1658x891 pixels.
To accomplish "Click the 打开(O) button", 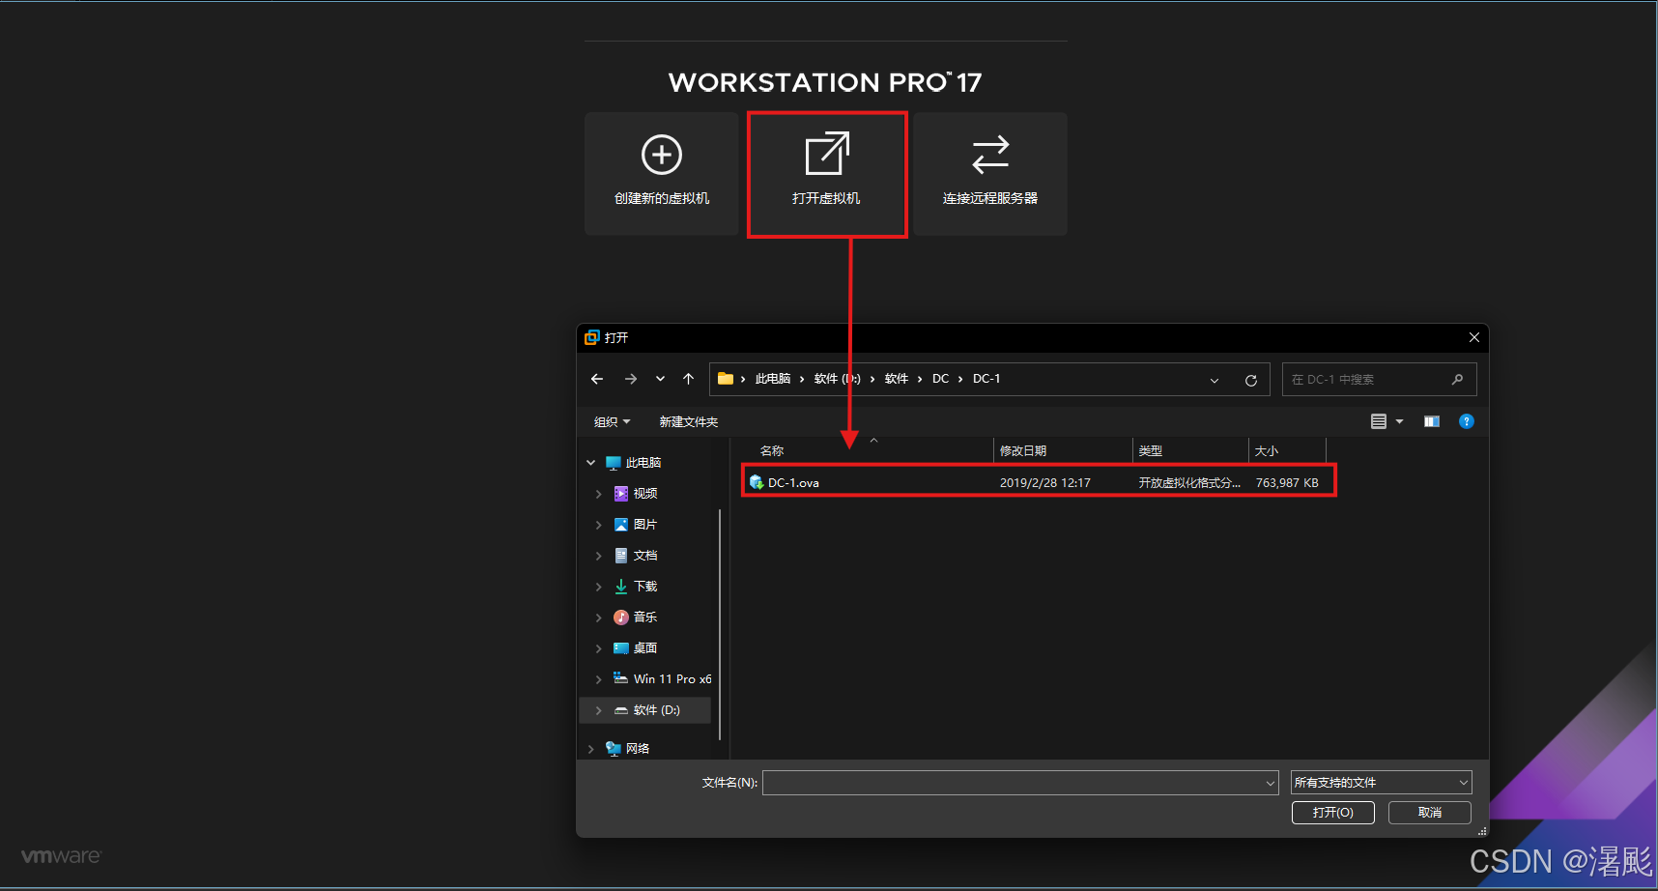I will (x=1333, y=813).
